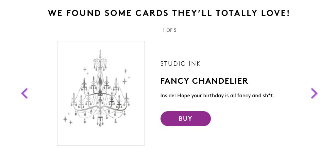
Task: Buy the Fancy Chandelier card
Action: coord(185,119)
